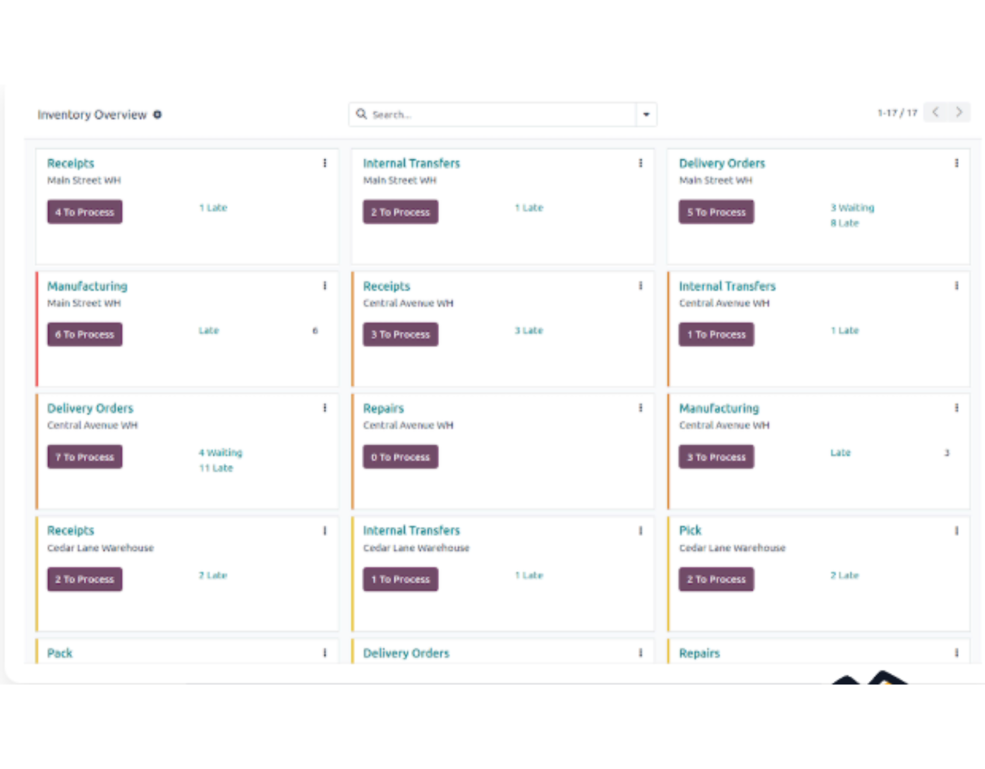Open kebab menu on Central Avenue Repairs card
This screenshot has width=985, height=769.
(640, 408)
